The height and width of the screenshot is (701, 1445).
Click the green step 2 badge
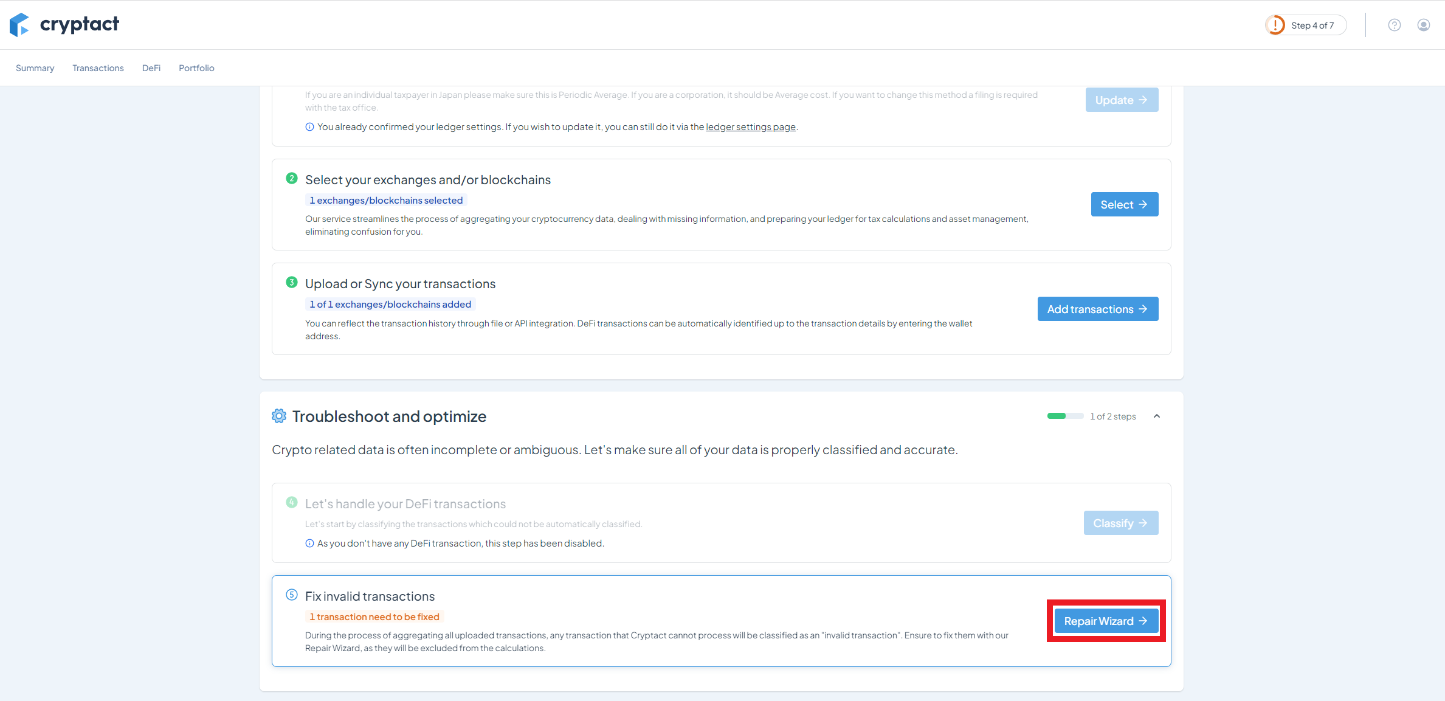[292, 178]
